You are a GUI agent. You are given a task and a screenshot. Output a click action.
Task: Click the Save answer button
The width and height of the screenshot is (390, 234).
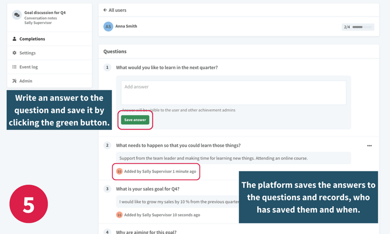135,120
